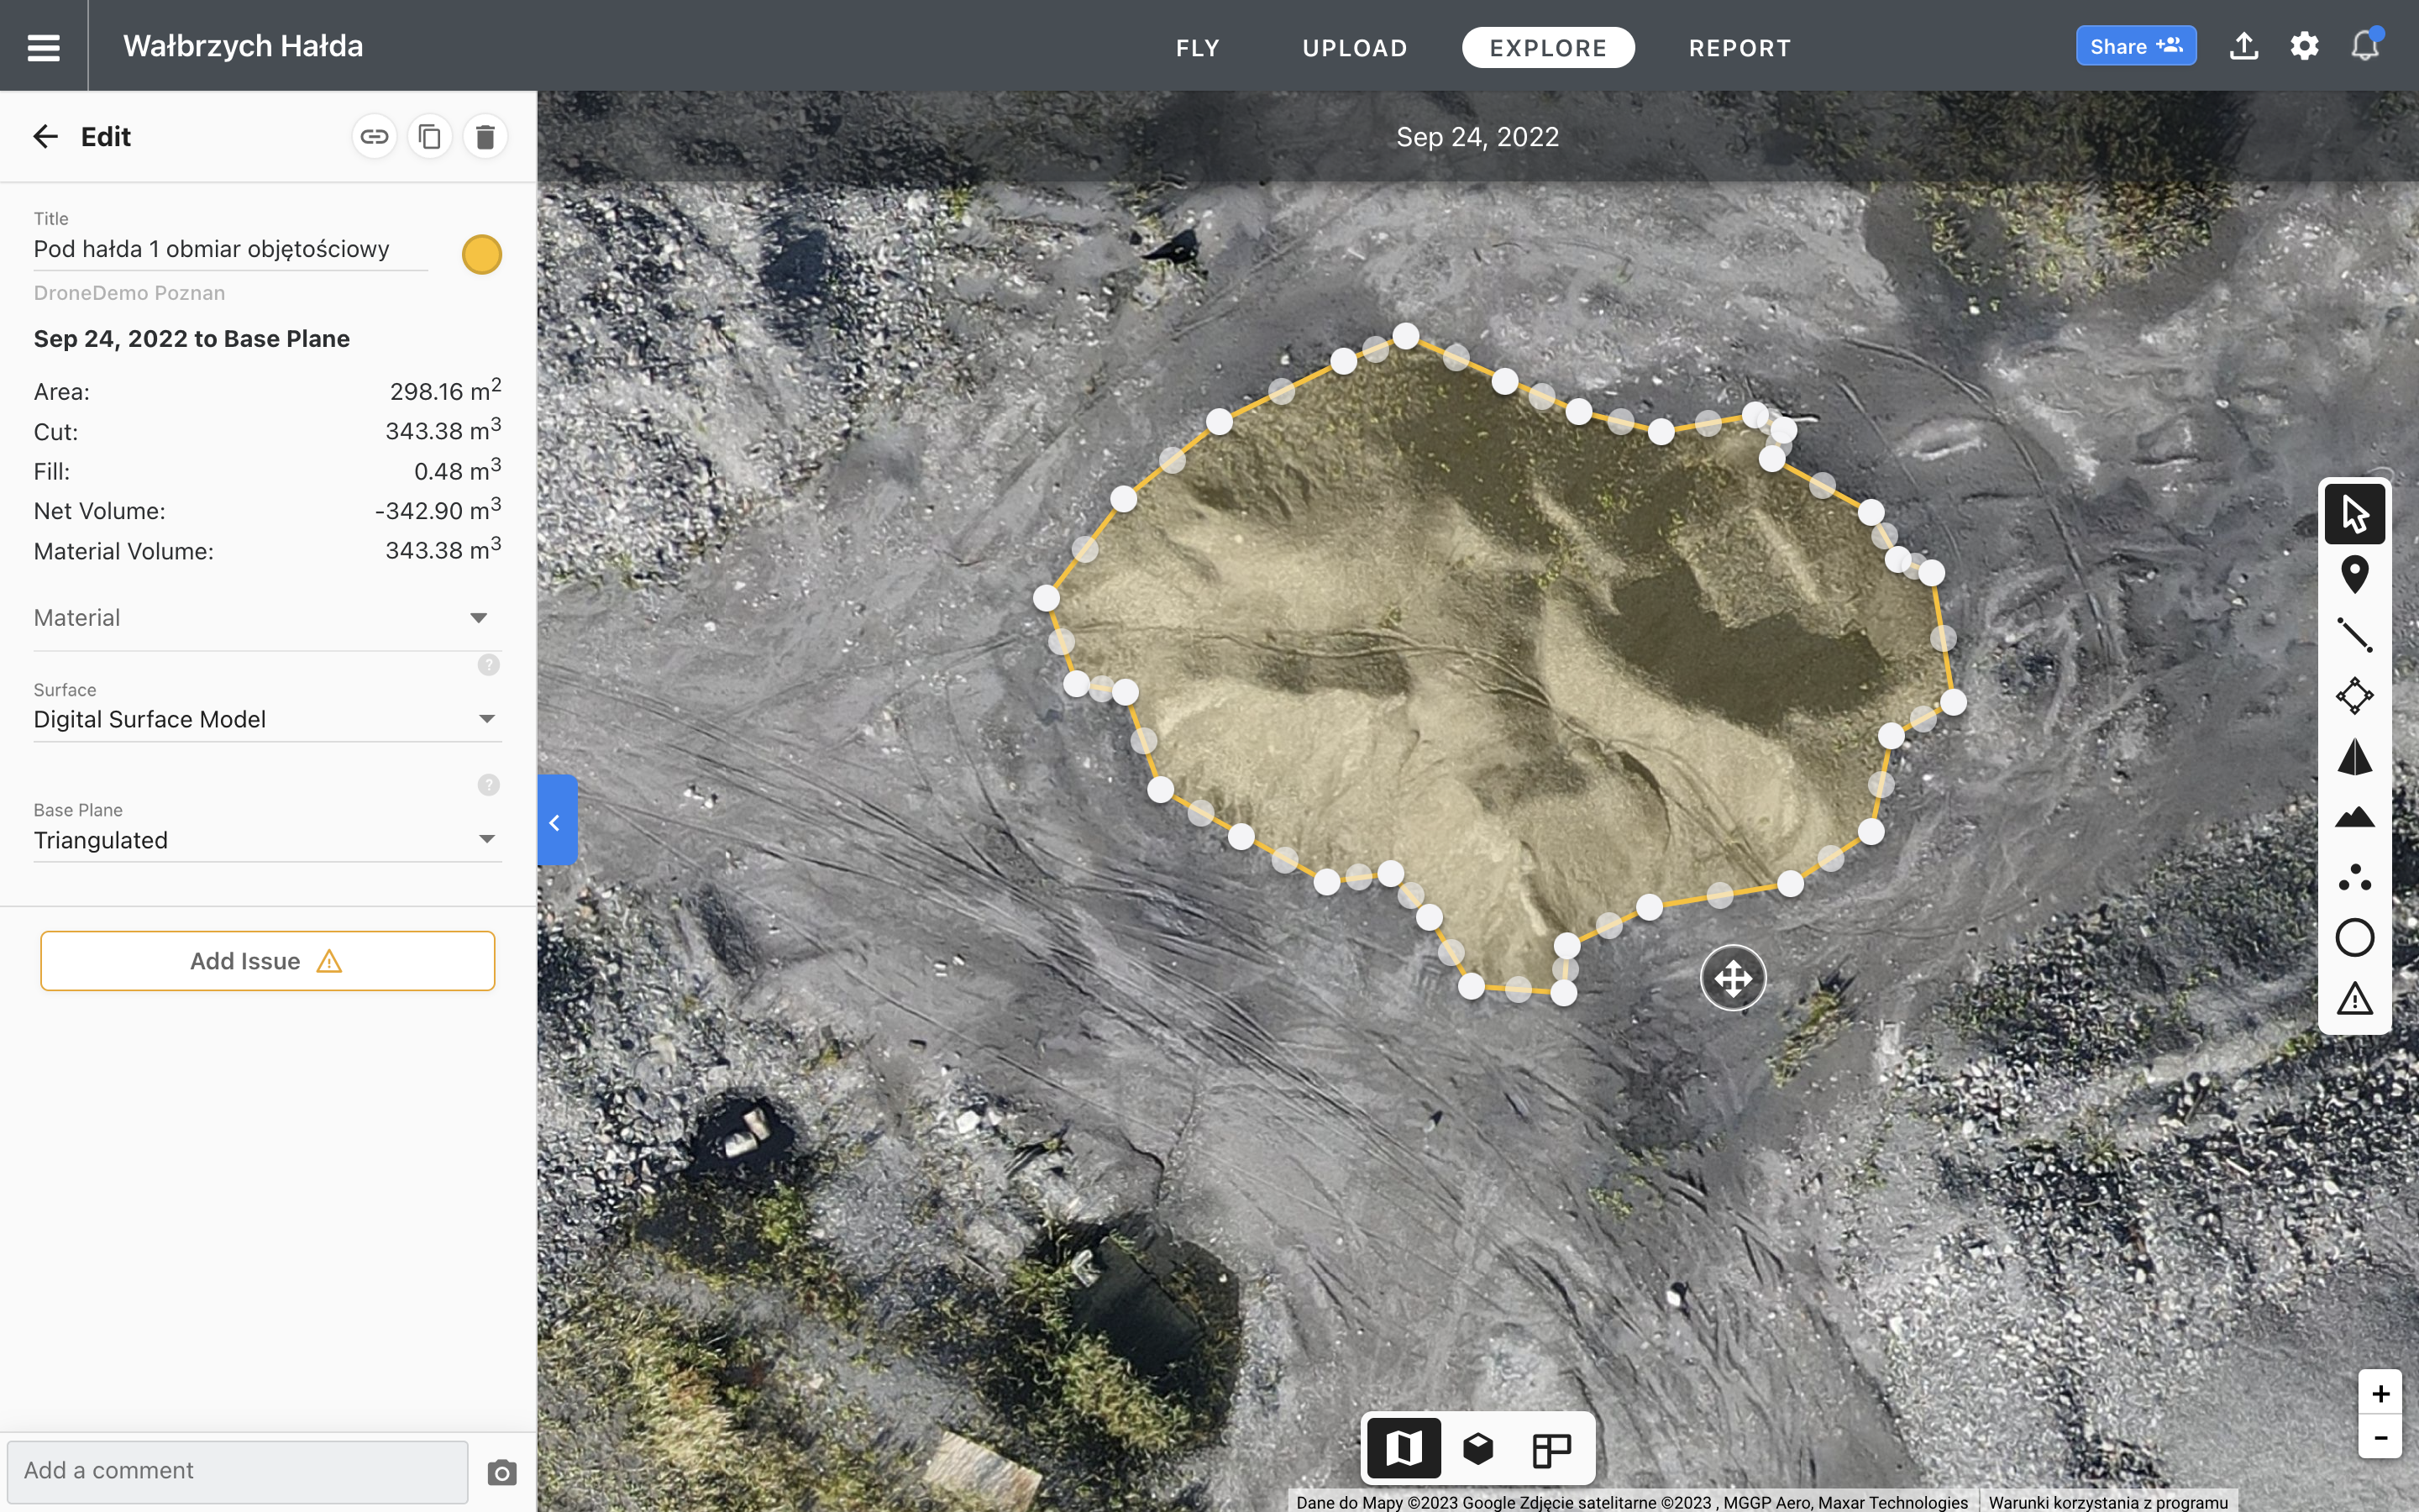Switch to the UPLOAD tab
This screenshot has width=2419, height=1512.
pos(1355,48)
